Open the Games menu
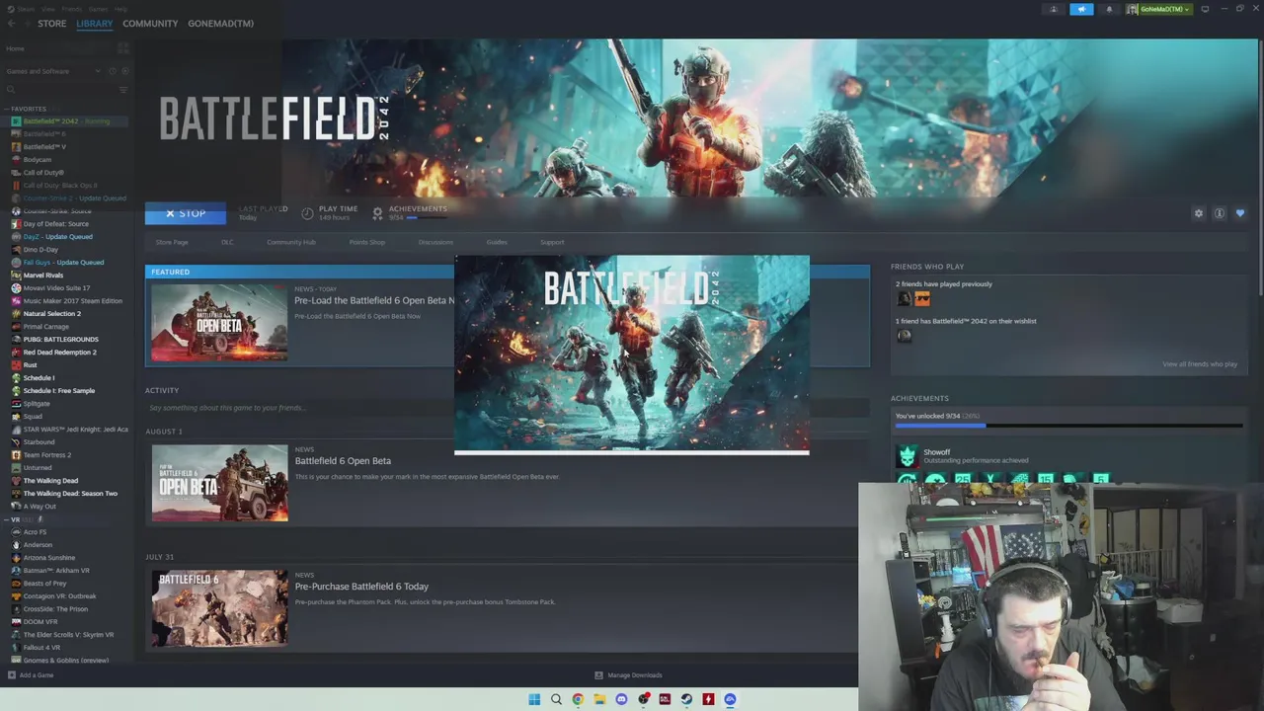Viewport: 1264px width, 711px height. point(100,9)
